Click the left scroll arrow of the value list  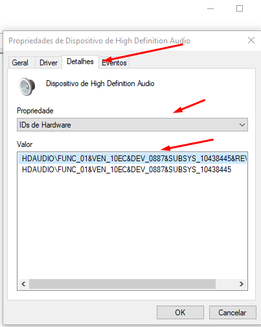pos(23,284)
